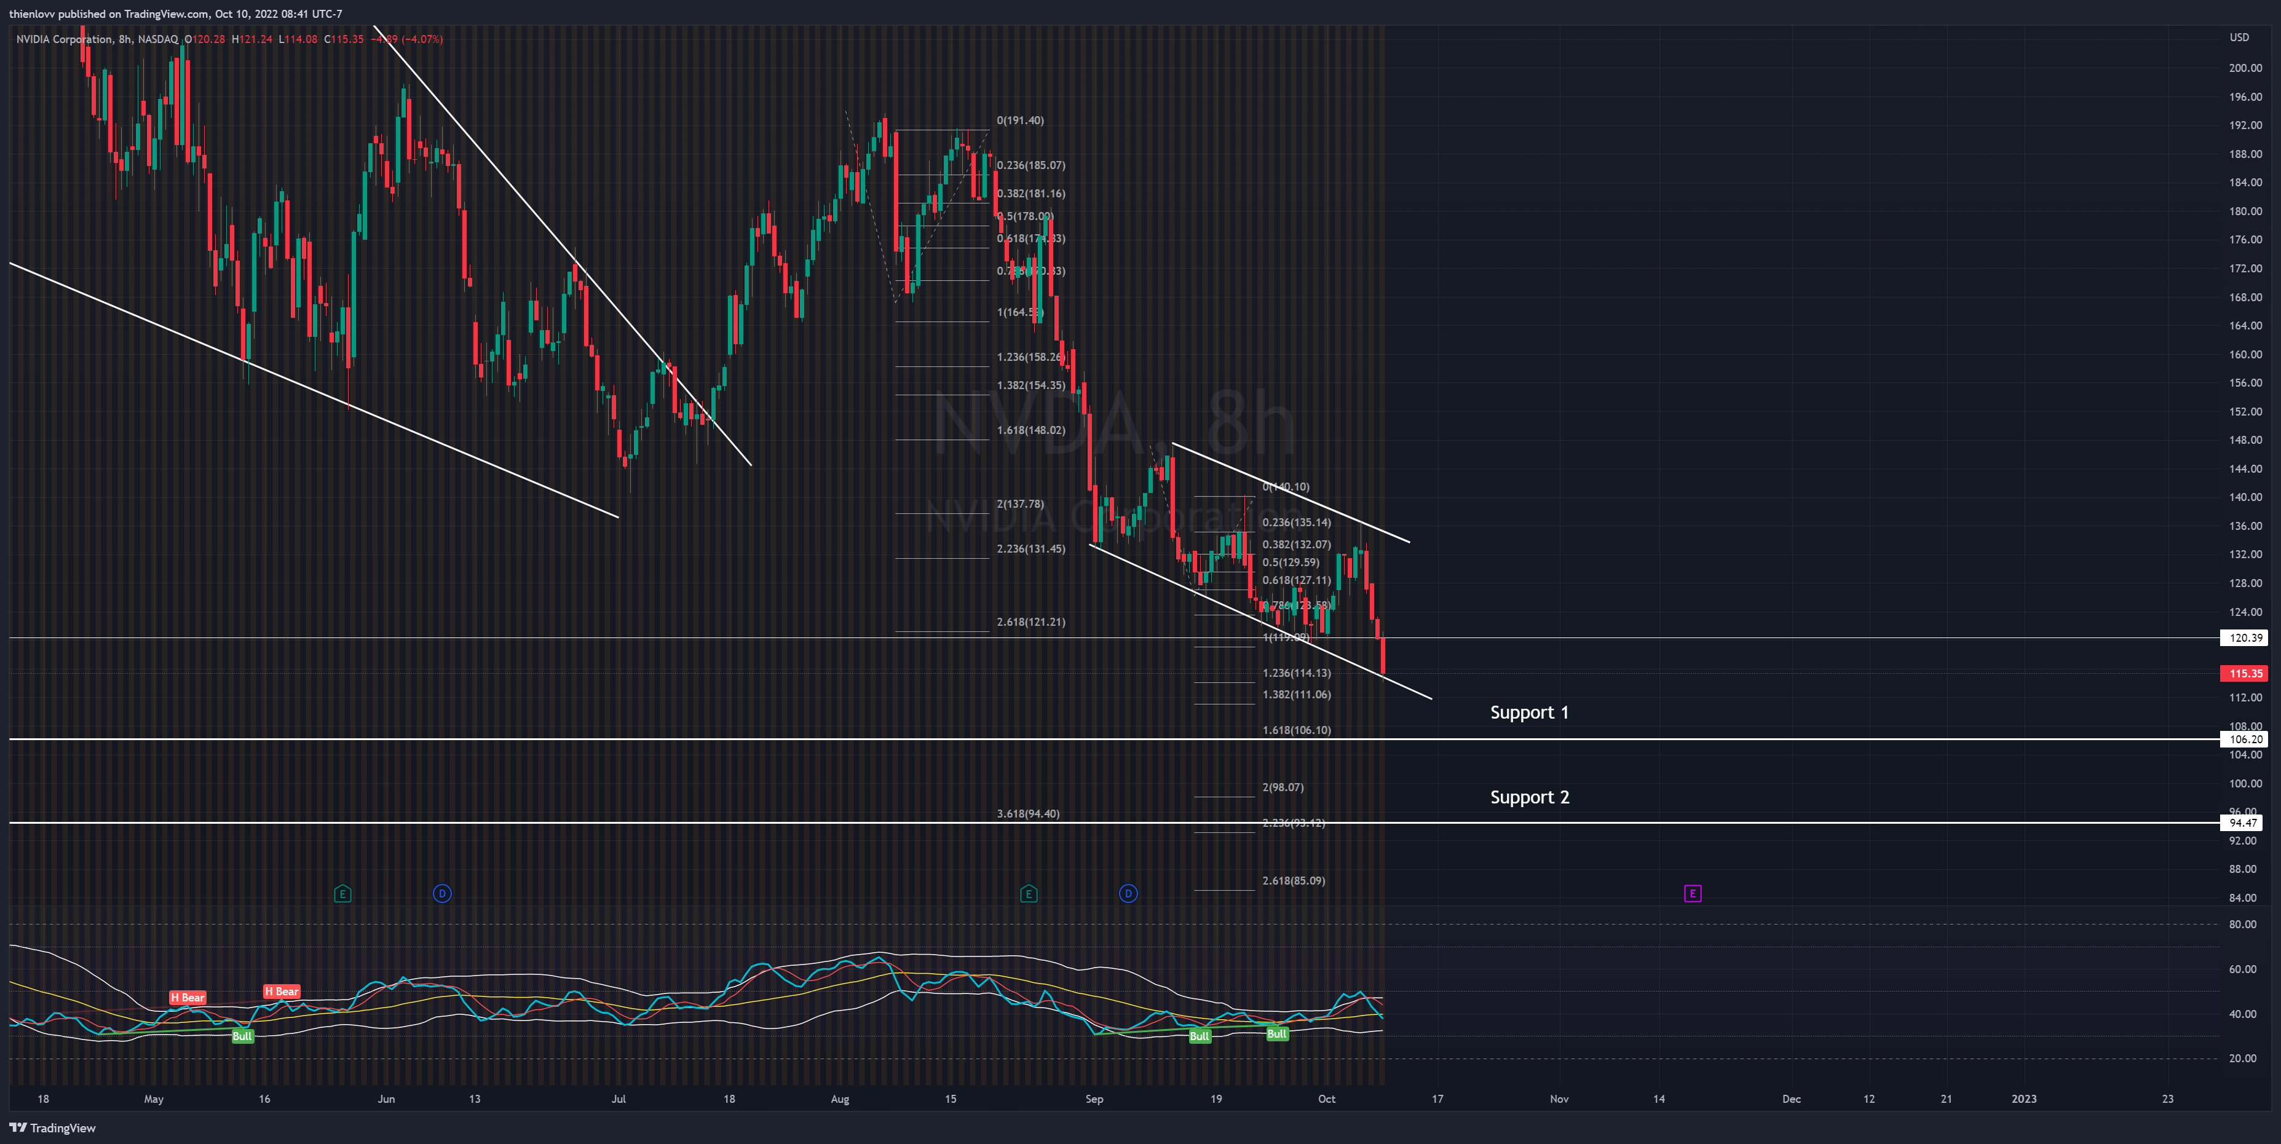Screen dimensions: 2281x1144
Task: Click the 160.00 tick on price axis
Action: (x=2245, y=354)
